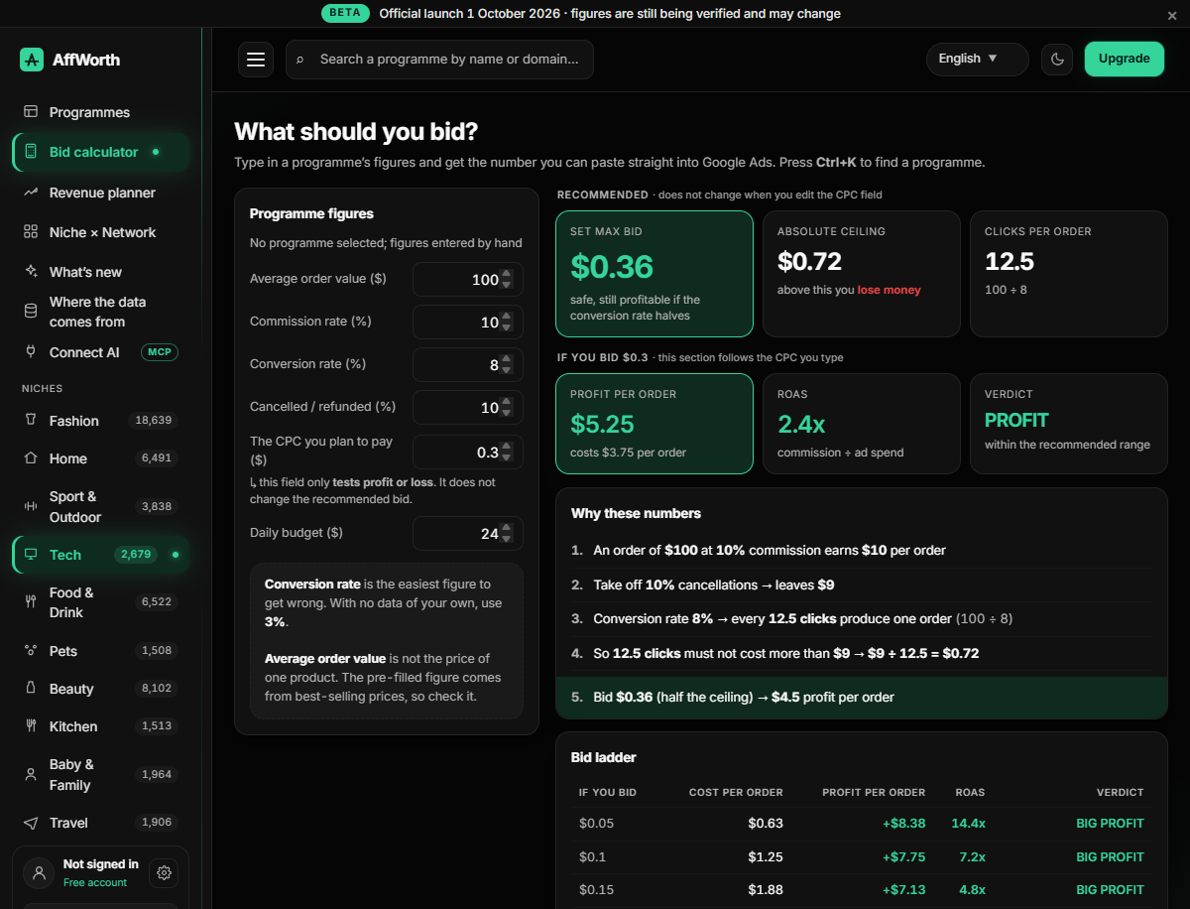Open the English language dropdown
This screenshot has height=909, width=1190.
[978, 59]
